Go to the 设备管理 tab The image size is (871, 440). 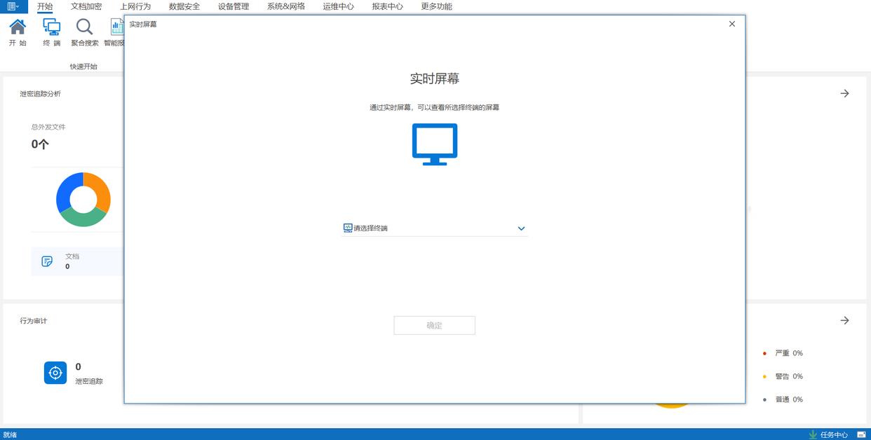(x=234, y=6)
